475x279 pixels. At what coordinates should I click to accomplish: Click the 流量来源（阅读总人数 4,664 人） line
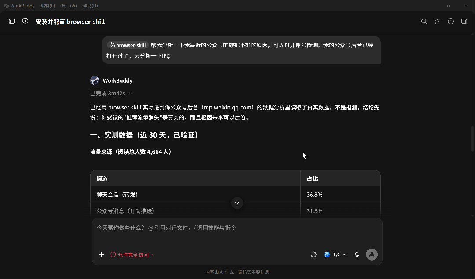131,152
